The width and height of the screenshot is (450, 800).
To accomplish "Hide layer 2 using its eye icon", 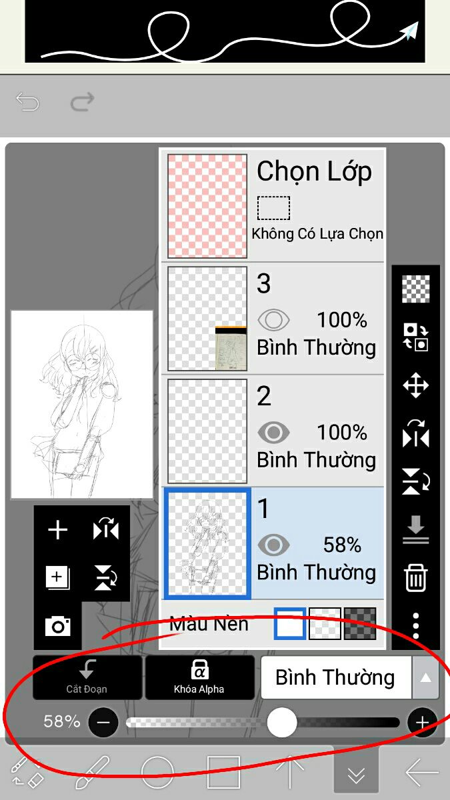I will 273,433.
